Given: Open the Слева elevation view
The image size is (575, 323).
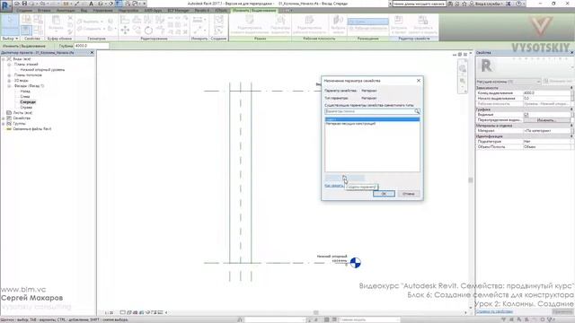Looking at the screenshot, I should pyautogui.click(x=25, y=97).
